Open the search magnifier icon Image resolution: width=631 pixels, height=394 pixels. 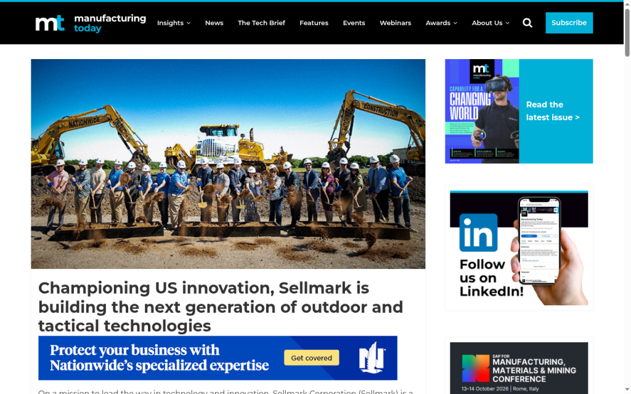527,23
